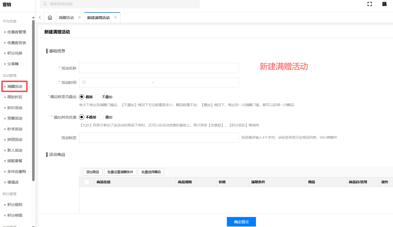Open 积分明细 in sidebar

pos(15,215)
